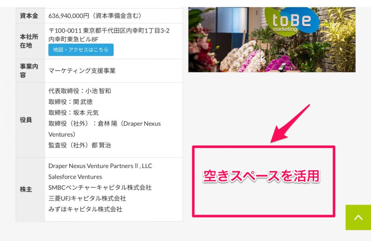The height and width of the screenshot is (241, 371).
Task: Click the 取締役：坂本 元気 entry
Action: [74, 113]
